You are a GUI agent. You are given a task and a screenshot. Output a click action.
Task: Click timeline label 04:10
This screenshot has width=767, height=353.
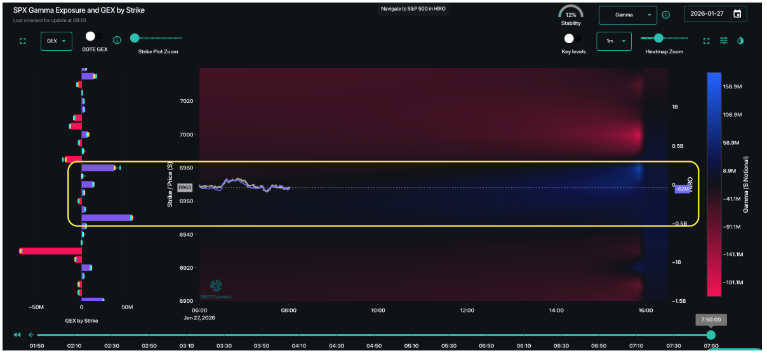(299, 346)
